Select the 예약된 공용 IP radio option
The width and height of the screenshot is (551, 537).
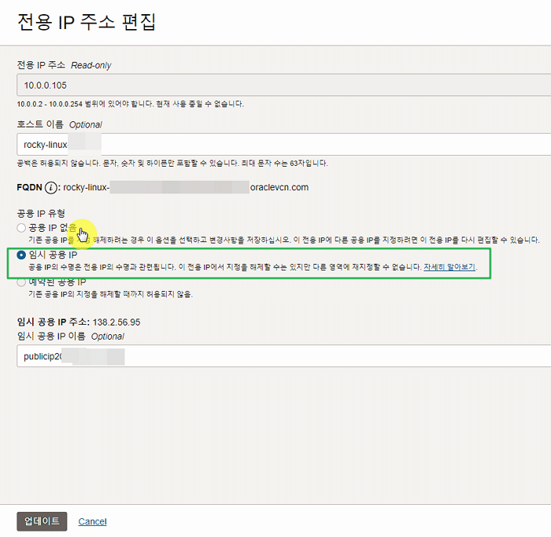(x=21, y=282)
